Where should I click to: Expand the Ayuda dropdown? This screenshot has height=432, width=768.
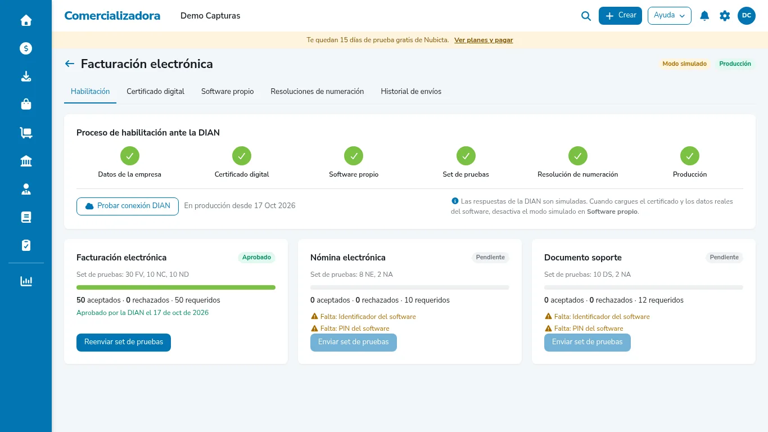(670, 16)
